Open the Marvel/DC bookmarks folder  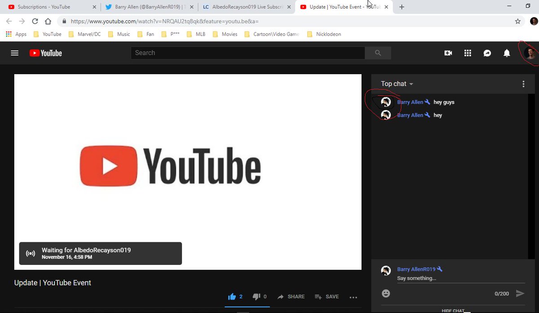click(x=84, y=34)
